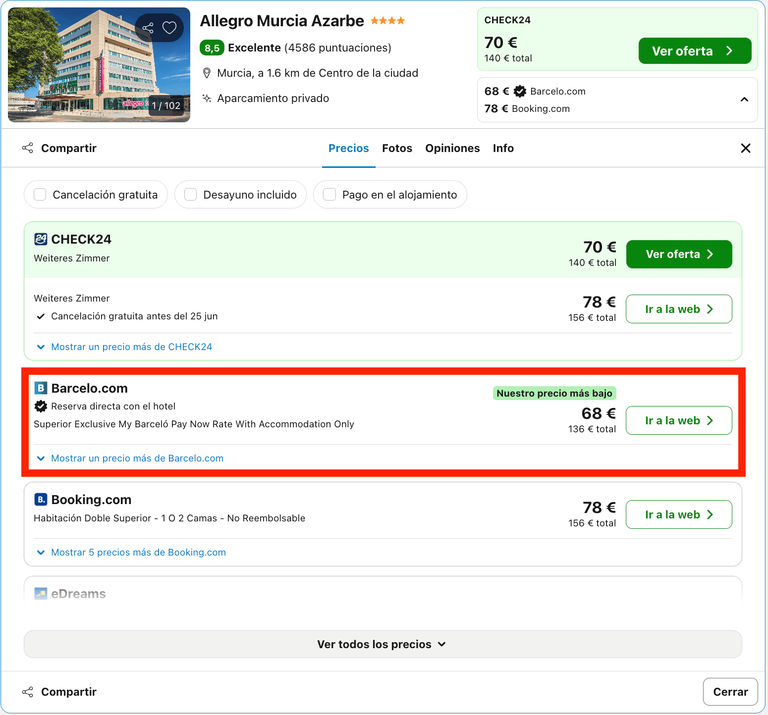The width and height of the screenshot is (768, 715).
Task: Enable Cancelación gratuita filter checkbox
Action: click(x=40, y=195)
